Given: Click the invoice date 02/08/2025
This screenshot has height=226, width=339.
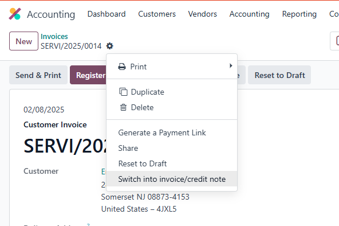Looking at the screenshot, I should 44,110.
